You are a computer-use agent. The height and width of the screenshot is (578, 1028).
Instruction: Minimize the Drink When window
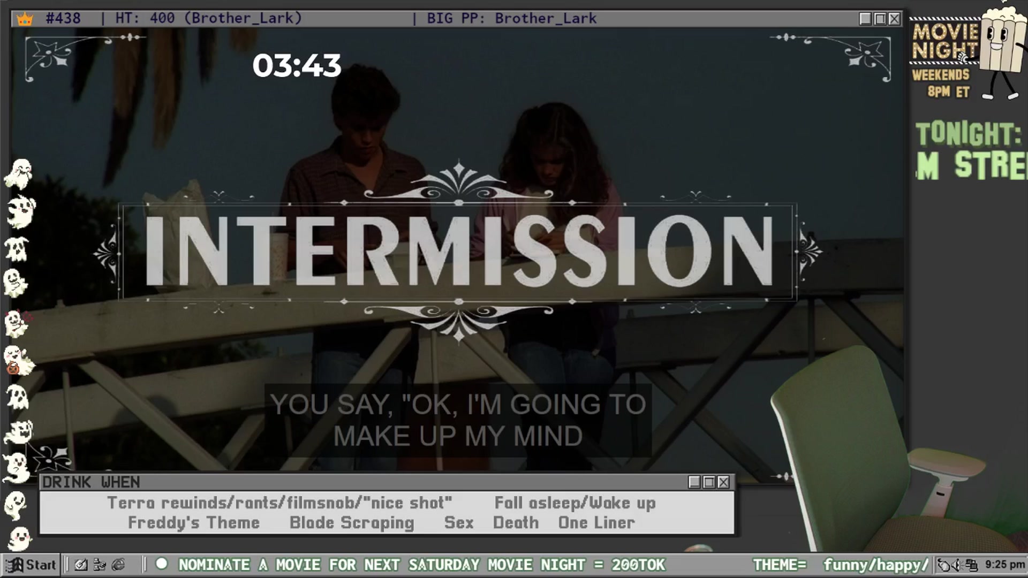694,482
